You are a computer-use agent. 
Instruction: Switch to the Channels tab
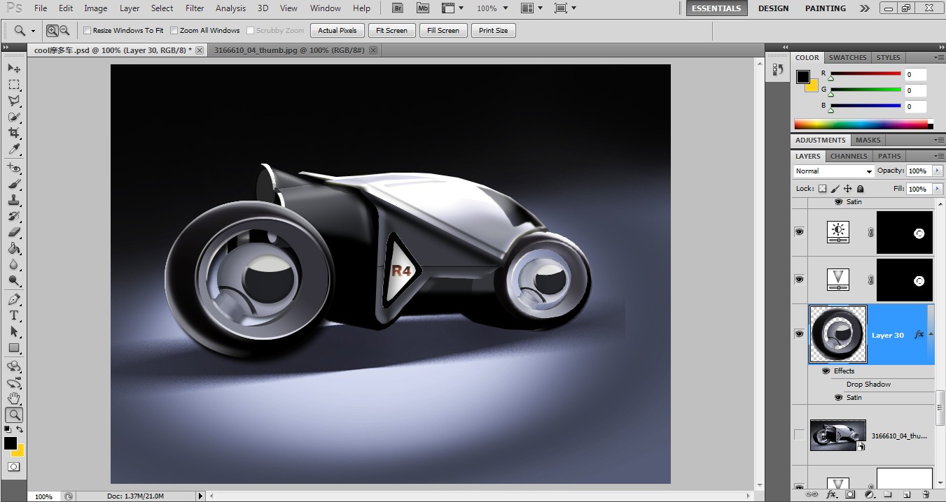click(x=849, y=156)
